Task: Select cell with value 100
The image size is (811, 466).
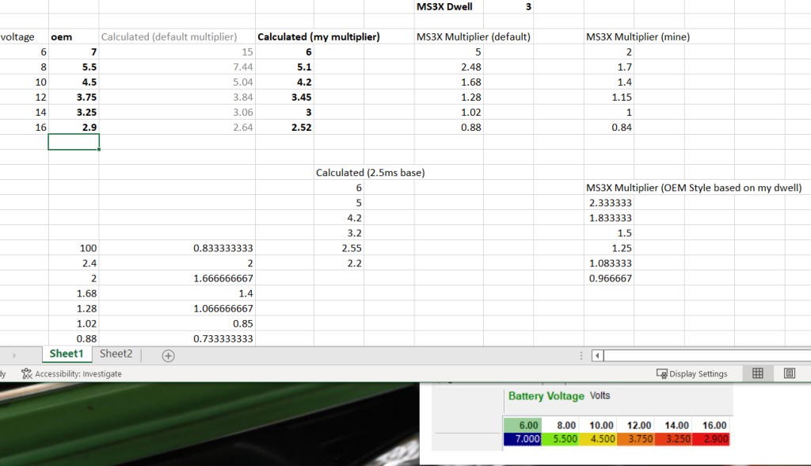Action: point(74,248)
